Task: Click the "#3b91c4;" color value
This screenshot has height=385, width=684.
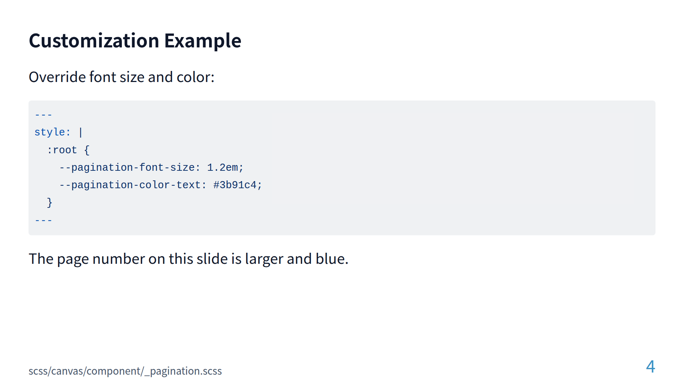Action: tap(238, 185)
